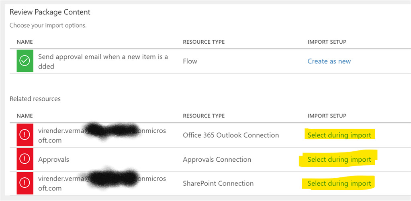Click the red warning icon beside Approvals

pos(25,159)
